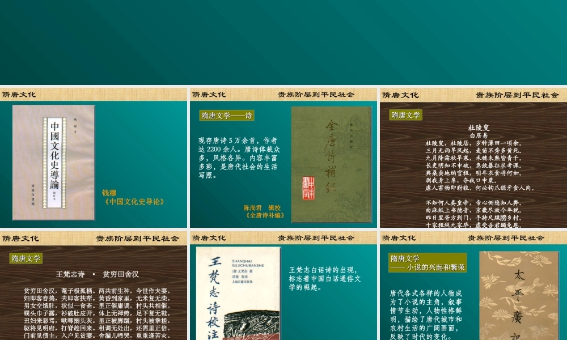The image size is (567, 340).
Task: Select the 中國文化史導論 book cover image
Action: coord(54,164)
